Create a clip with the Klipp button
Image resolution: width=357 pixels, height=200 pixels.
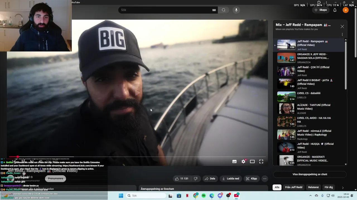coord(251,179)
